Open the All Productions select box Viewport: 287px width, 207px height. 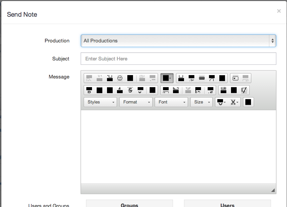click(x=178, y=41)
